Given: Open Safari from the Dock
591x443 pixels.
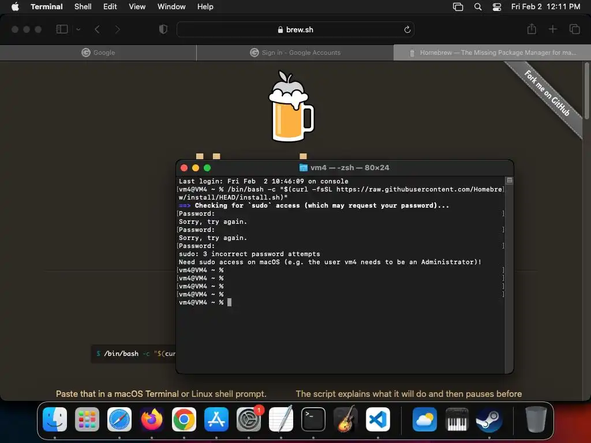Looking at the screenshot, I should click(x=119, y=419).
